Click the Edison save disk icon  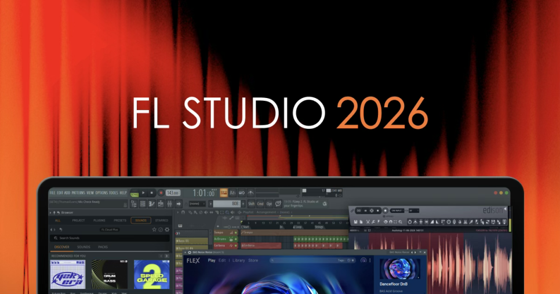tap(356, 222)
